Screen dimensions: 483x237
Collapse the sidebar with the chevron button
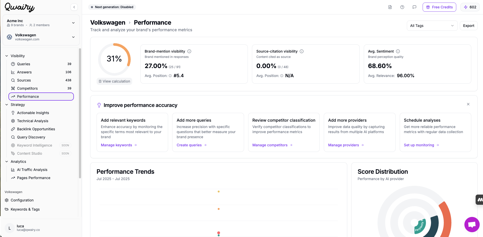[x=74, y=7]
